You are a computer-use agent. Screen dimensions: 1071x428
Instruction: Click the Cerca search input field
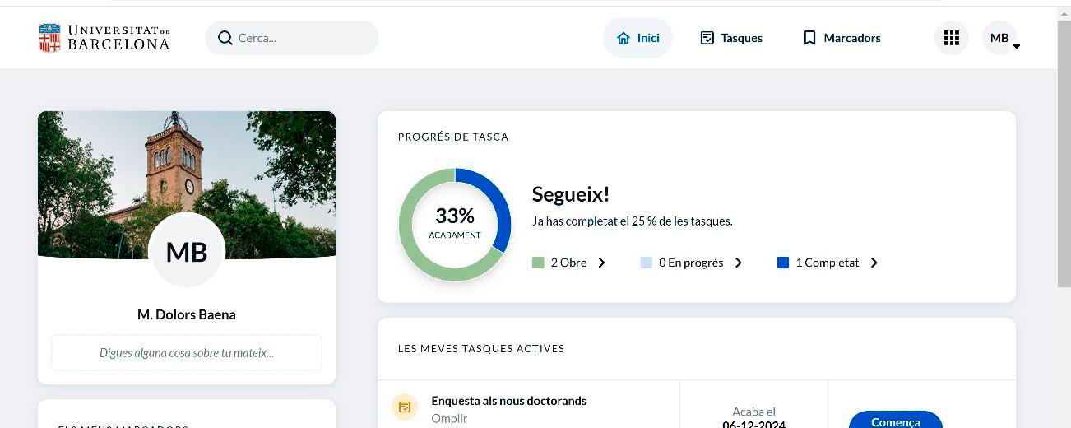(300, 38)
